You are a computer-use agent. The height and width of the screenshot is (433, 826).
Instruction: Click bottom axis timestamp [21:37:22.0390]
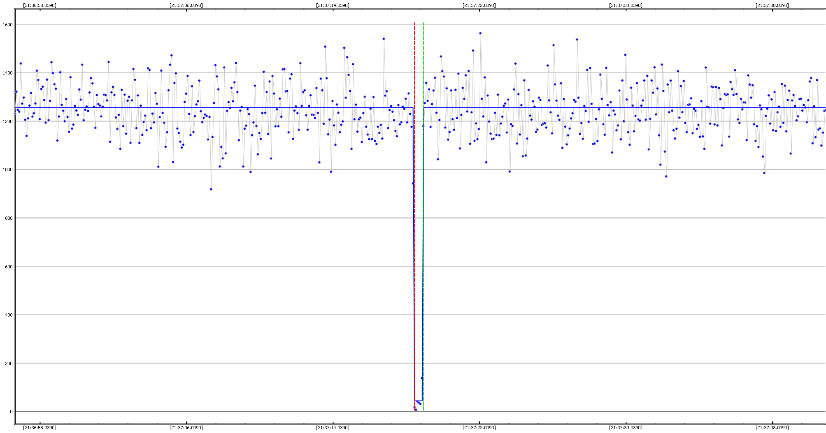point(479,428)
